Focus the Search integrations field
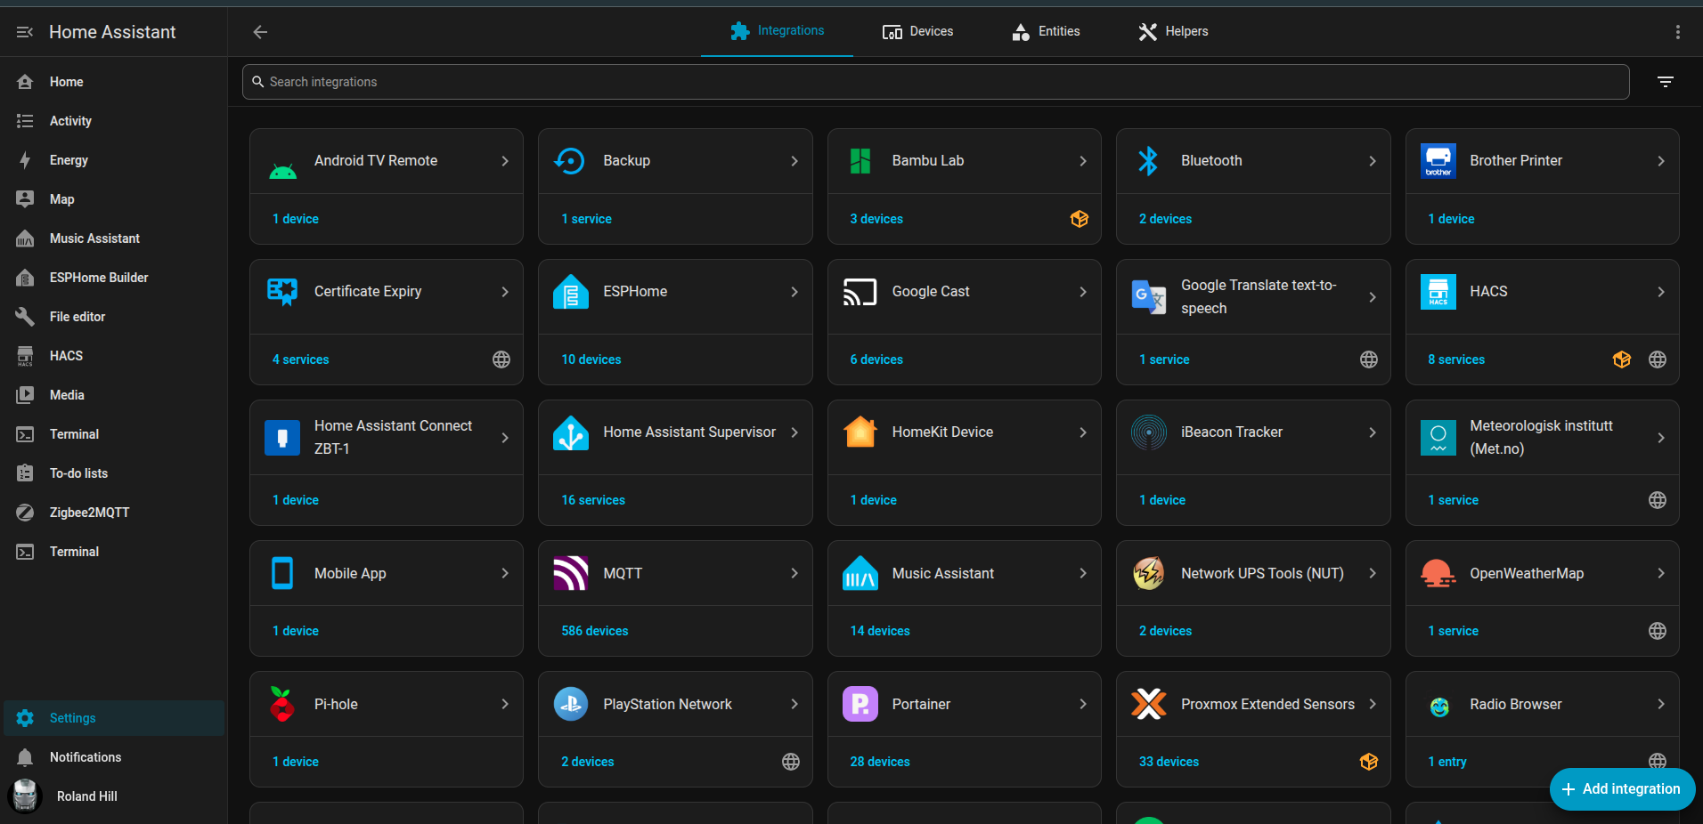Image resolution: width=1703 pixels, height=824 pixels. click(x=936, y=82)
